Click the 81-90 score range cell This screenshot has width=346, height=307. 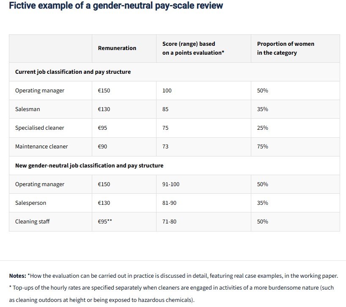169,203
